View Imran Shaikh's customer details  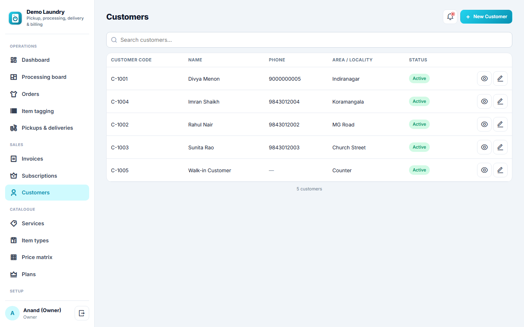coord(484,101)
